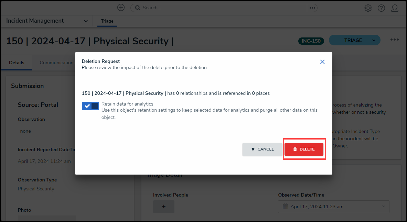The height and width of the screenshot is (222, 407).
Task: Add Involved People with plus button
Action: pos(164,207)
